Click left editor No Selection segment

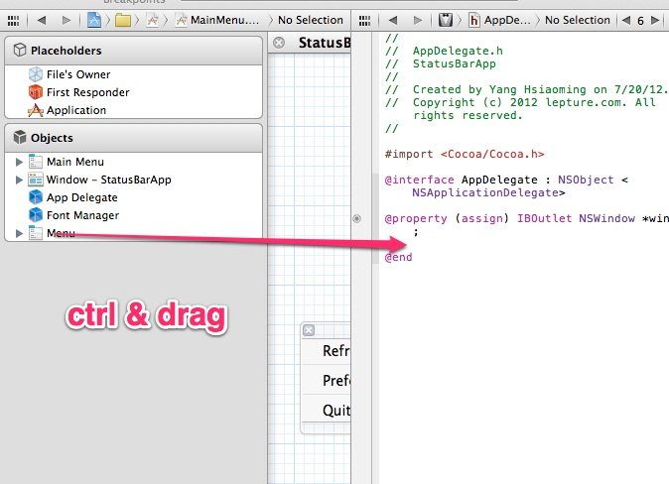coord(310,20)
